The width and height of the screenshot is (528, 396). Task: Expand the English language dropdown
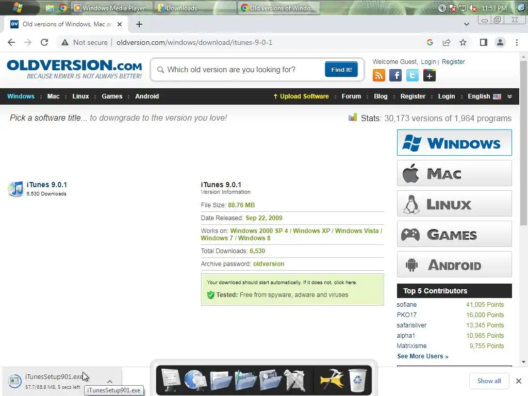point(509,96)
